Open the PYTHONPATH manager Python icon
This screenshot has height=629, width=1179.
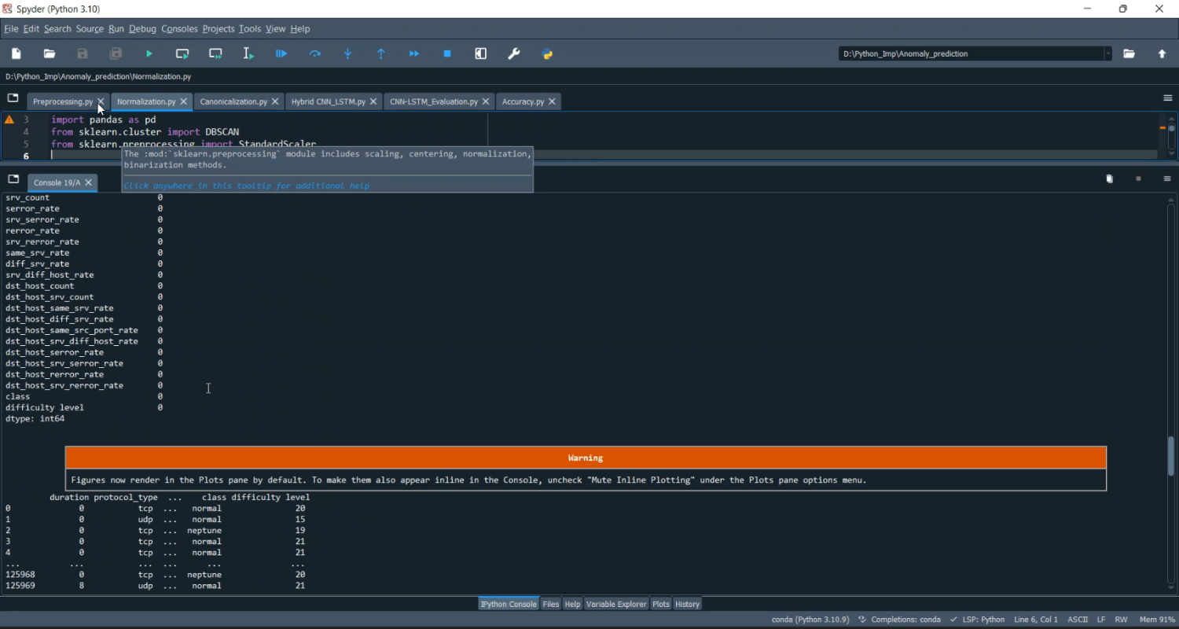pyautogui.click(x=548, y=54)
